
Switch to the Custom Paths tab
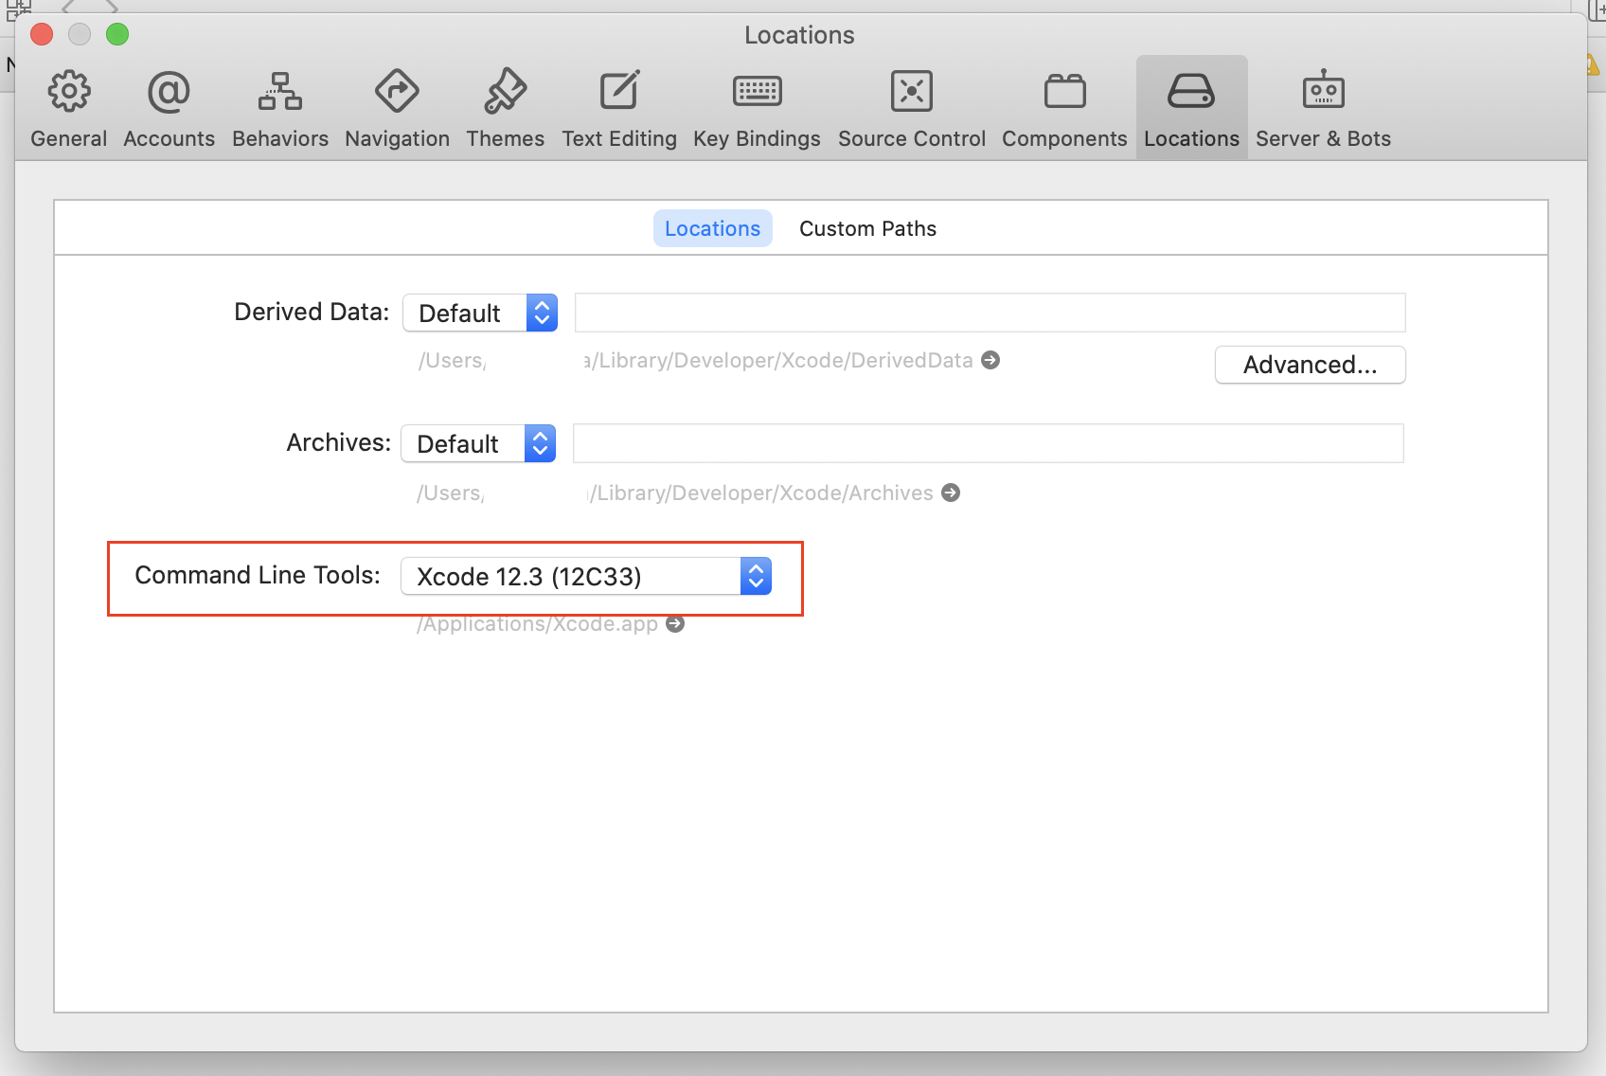tap(867, 228)
